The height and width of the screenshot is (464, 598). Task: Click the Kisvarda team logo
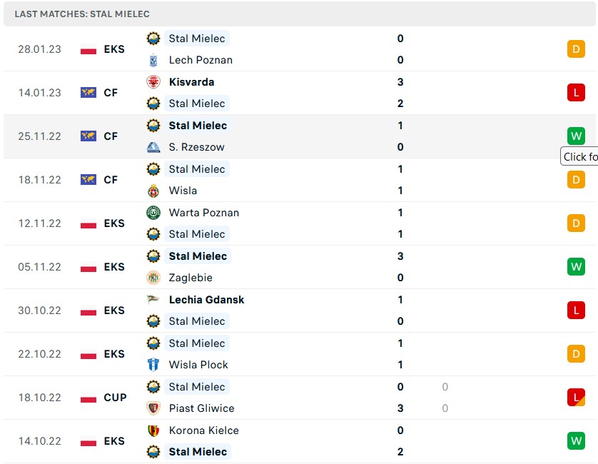point(153,82)
